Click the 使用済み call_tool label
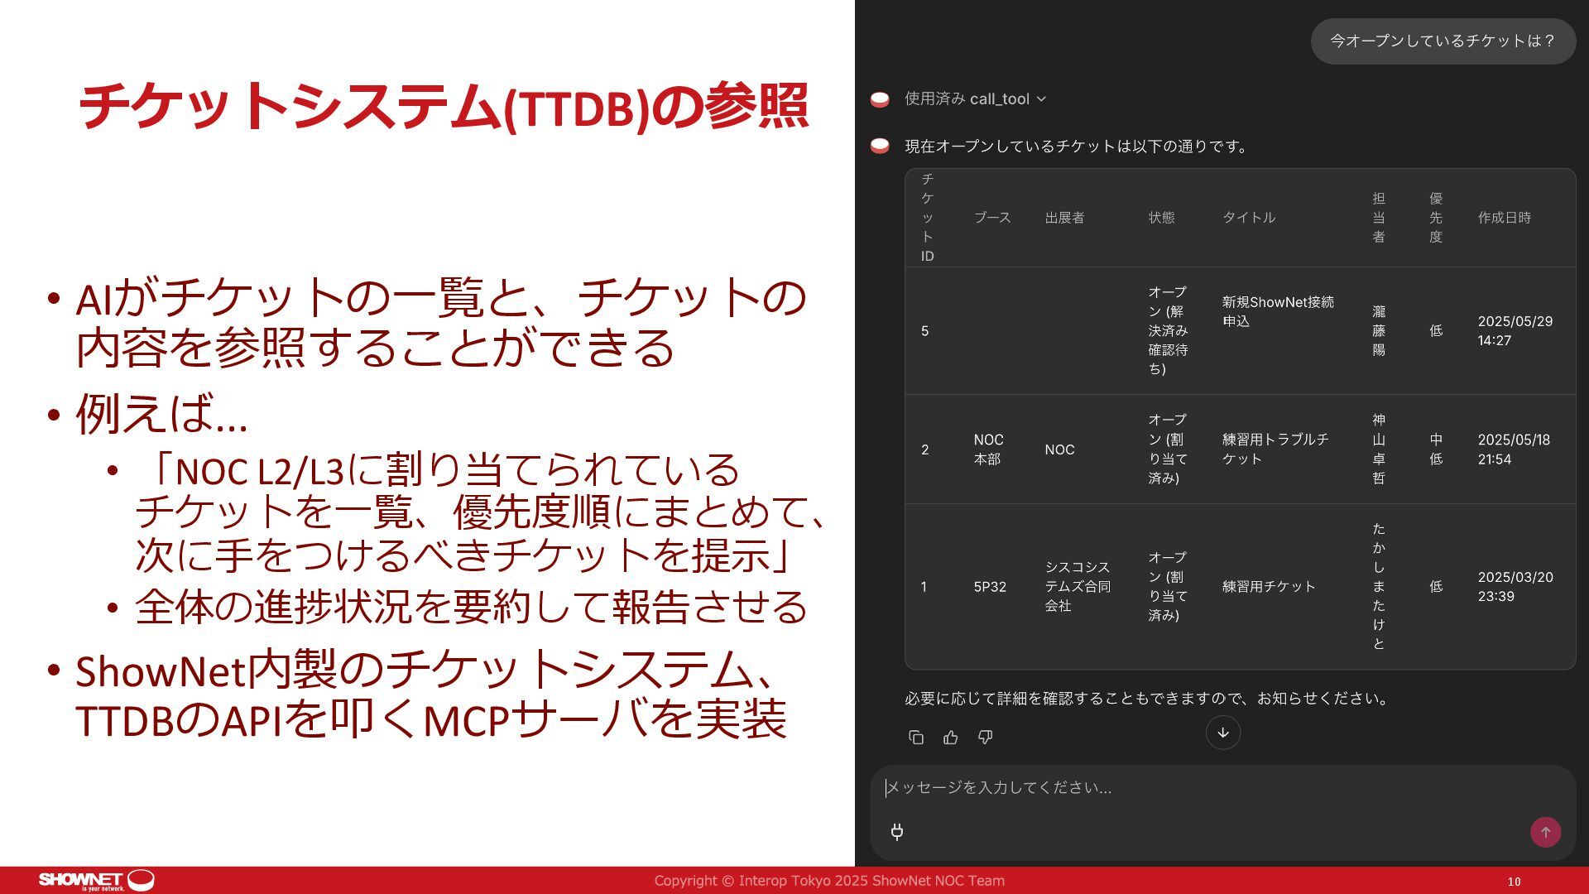 [966, 99]
